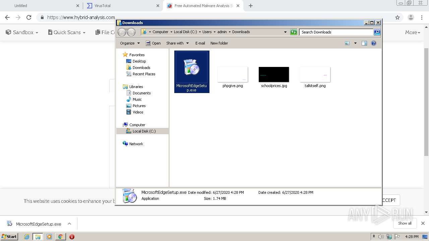Screen dimensions: 429x241
Task: Open Pictures library in navigation pane
Action: 136,106
